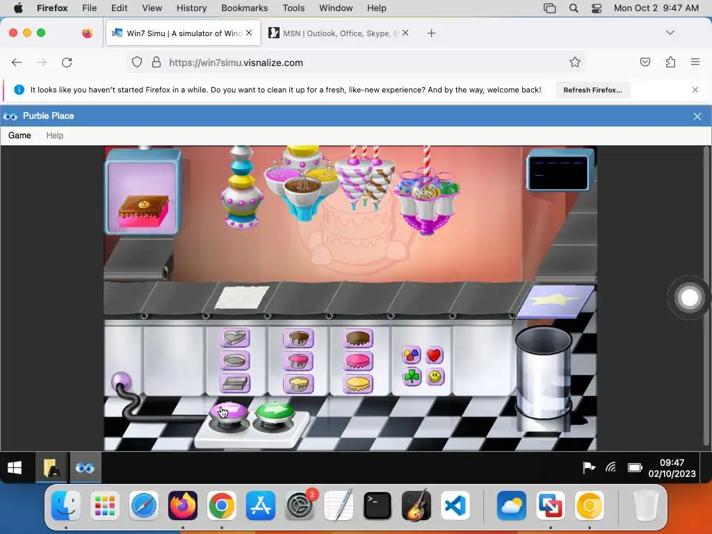Choose the strawberry pink batter cup
The width and height of the screenshot is (712, 534).
[x=298, y=361]
